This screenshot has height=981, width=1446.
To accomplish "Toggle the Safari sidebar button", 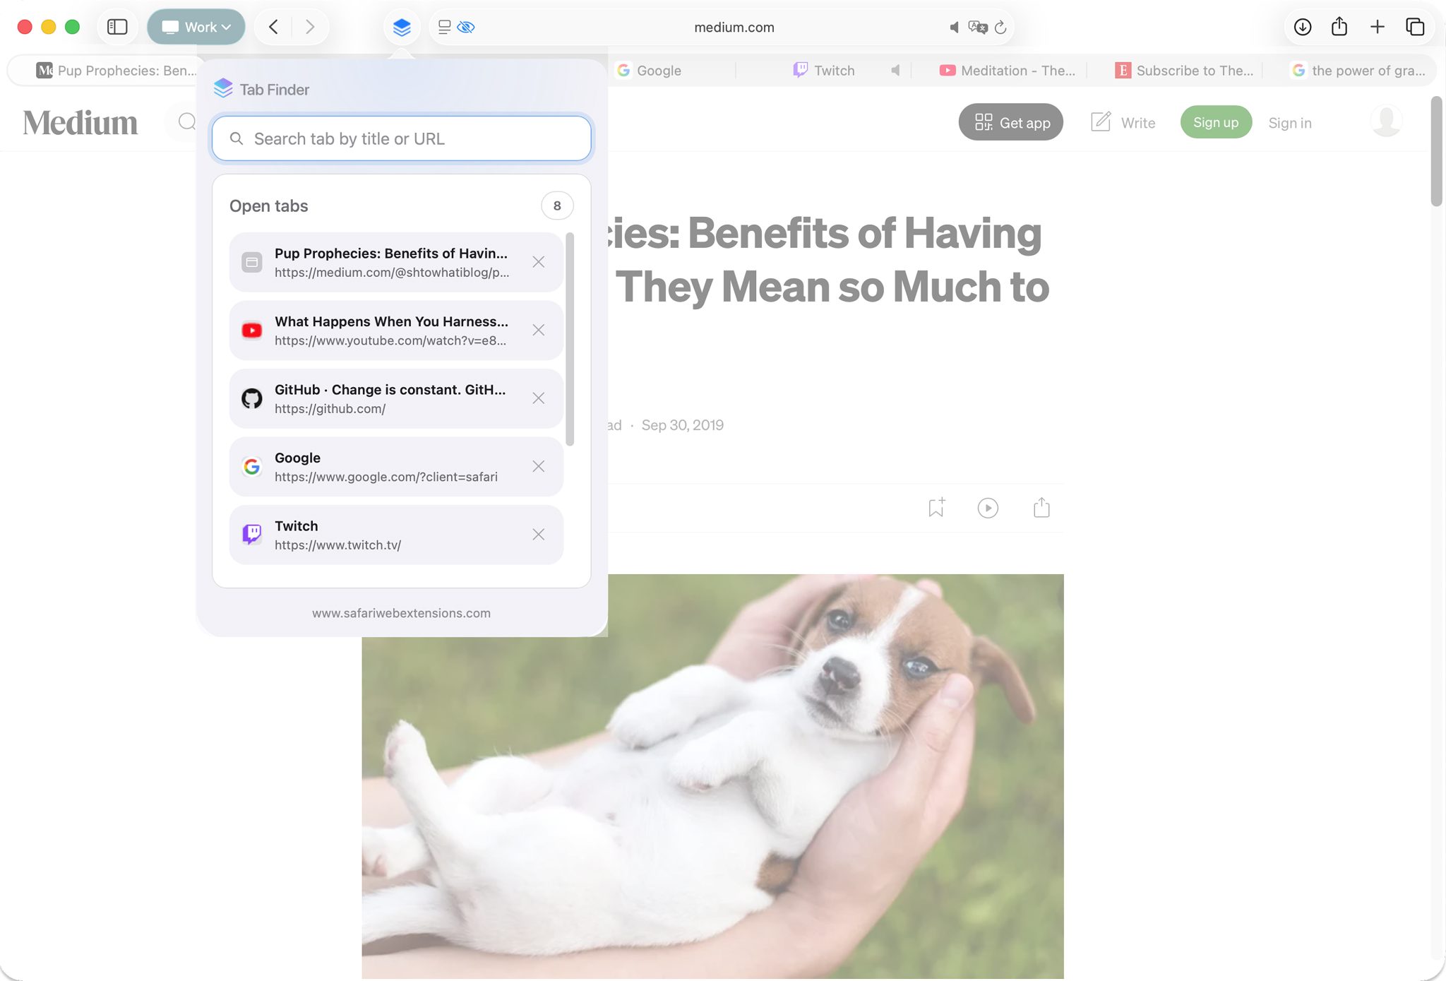I will 117,27.
